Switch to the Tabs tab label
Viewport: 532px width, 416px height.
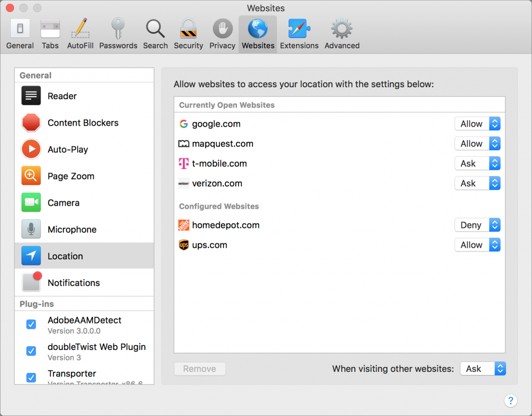tap(50, 45)
